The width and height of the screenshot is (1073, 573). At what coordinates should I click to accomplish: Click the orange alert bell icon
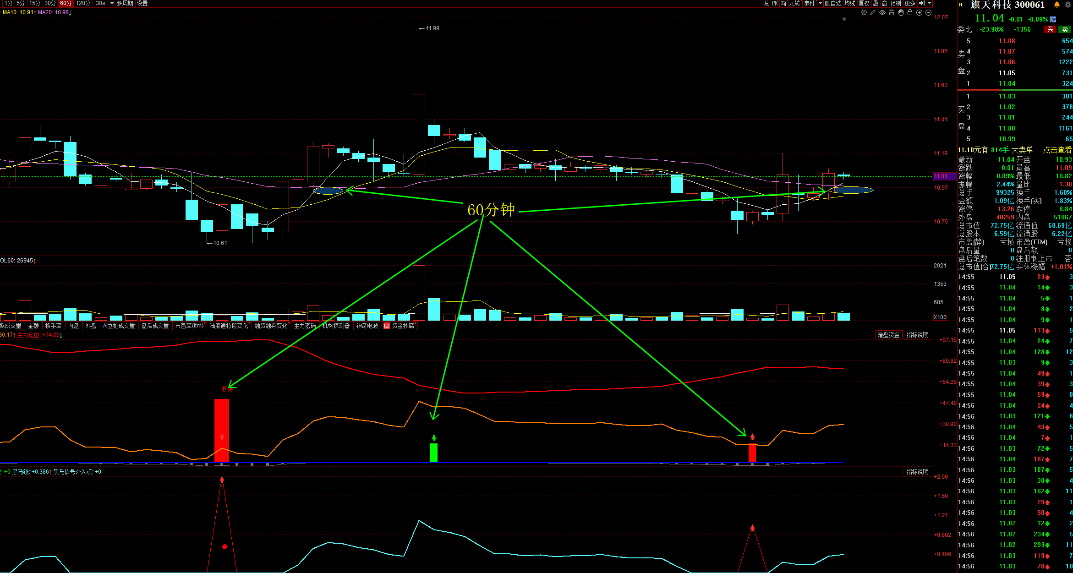click(1057, 5)
